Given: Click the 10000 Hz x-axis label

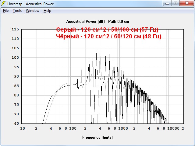Looking at the screenshot, I should point(173,128).
